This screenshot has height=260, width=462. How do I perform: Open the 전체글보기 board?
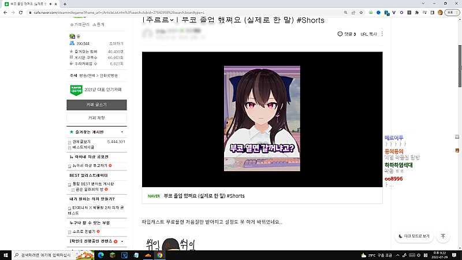point(81,142)
